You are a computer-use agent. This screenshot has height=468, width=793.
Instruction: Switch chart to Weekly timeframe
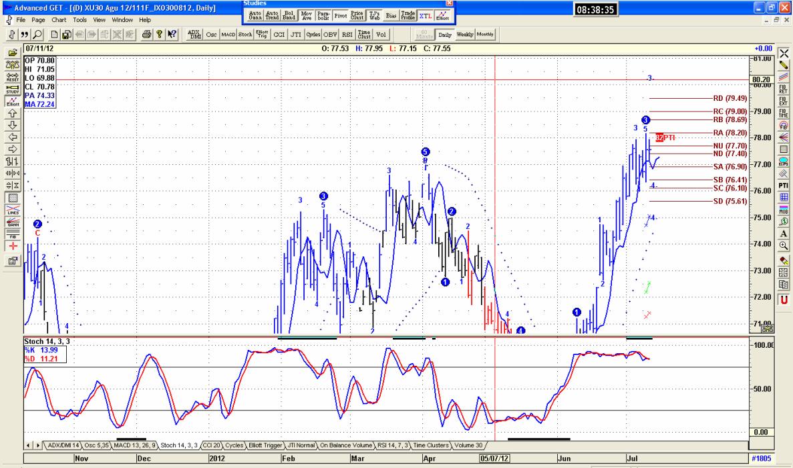click(465, 34)
